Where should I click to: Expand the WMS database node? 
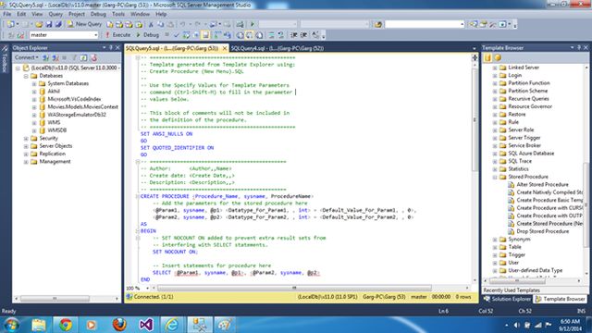[34, 123]
